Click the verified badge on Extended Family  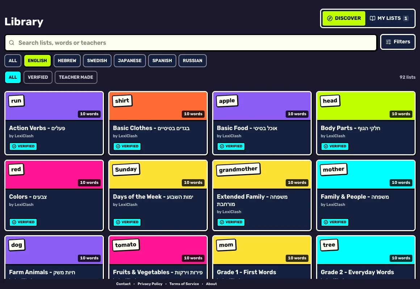(x=231, y=222)
